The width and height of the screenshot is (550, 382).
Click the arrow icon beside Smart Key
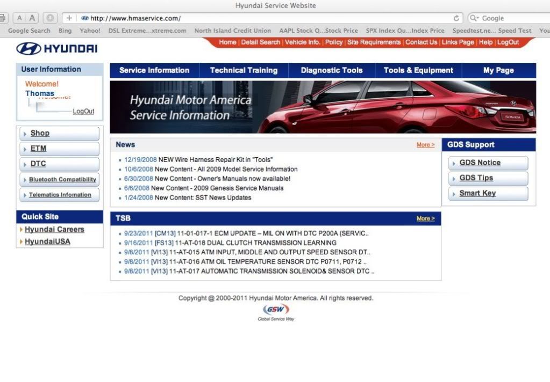pos(454,194)
